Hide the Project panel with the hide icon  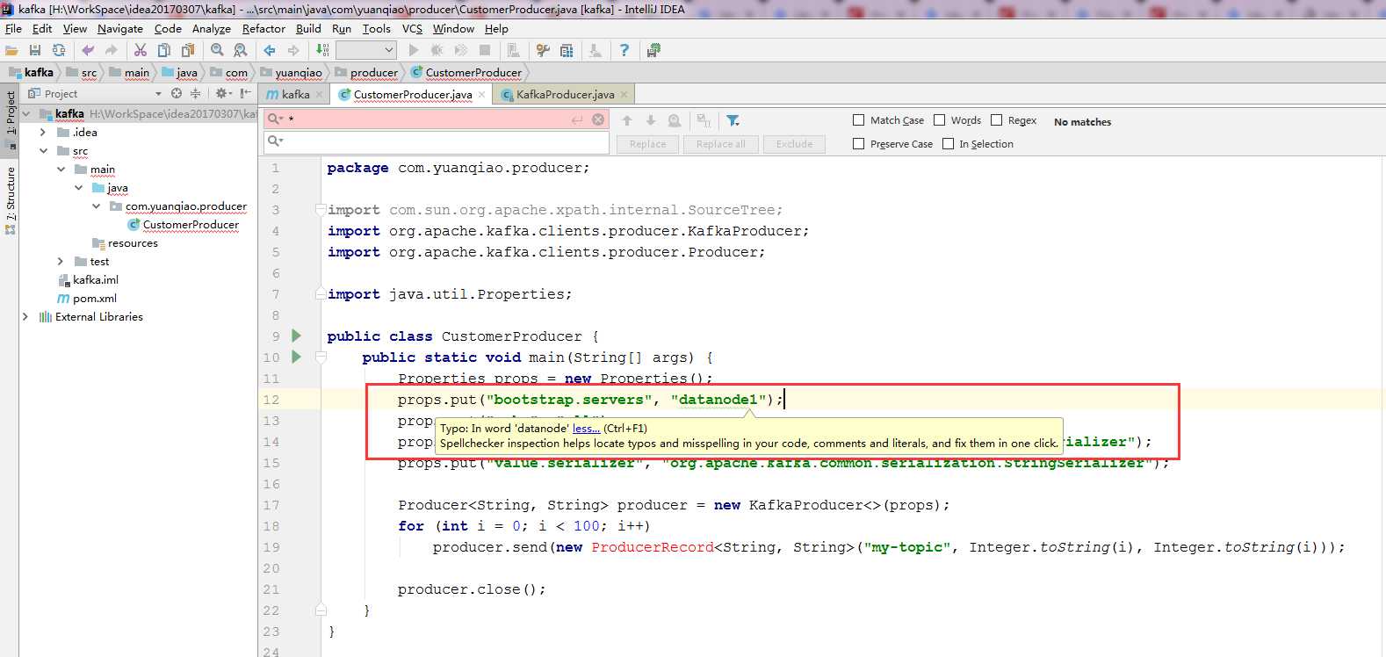coord(246,93)
